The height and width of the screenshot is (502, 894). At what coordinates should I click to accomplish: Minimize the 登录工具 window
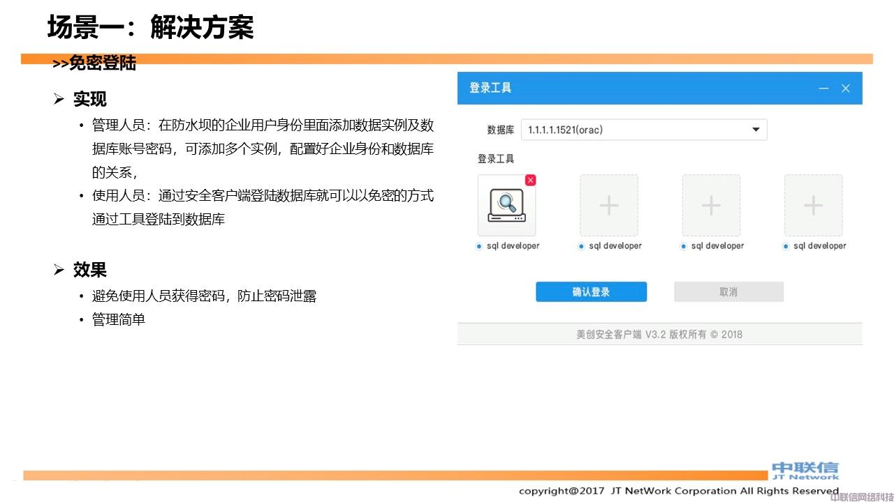[823, 89]
